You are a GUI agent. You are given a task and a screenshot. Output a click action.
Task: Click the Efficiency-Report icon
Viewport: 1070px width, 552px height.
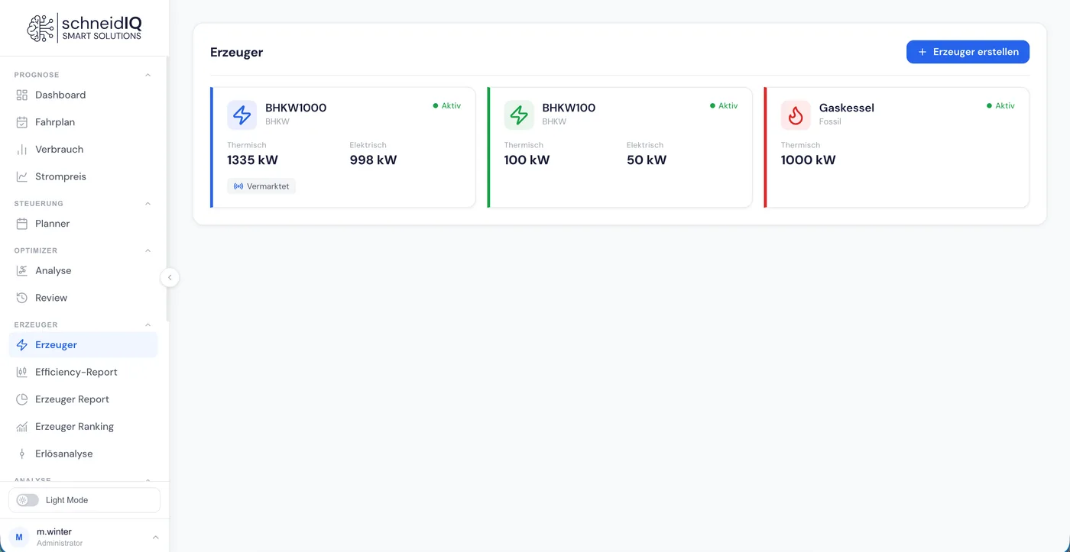pos(22,372)
